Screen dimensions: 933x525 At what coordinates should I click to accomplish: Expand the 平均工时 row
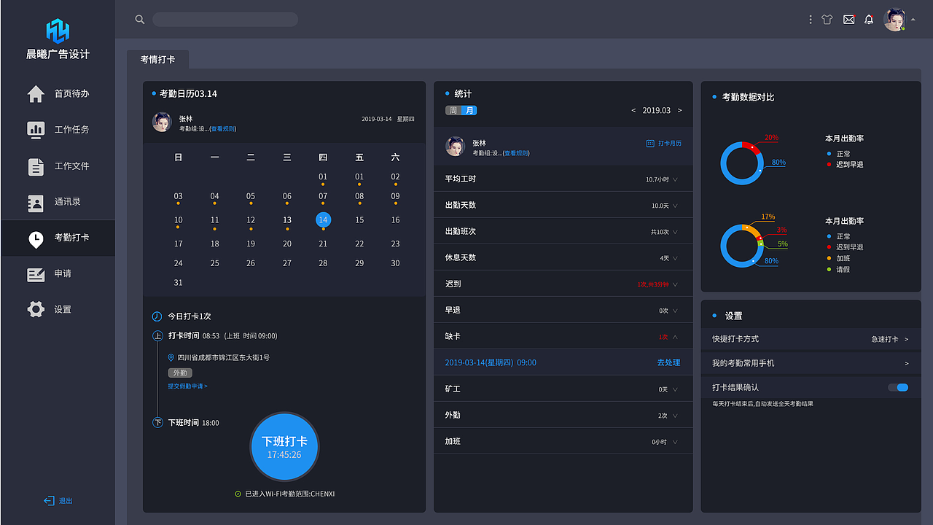[675, 179]
